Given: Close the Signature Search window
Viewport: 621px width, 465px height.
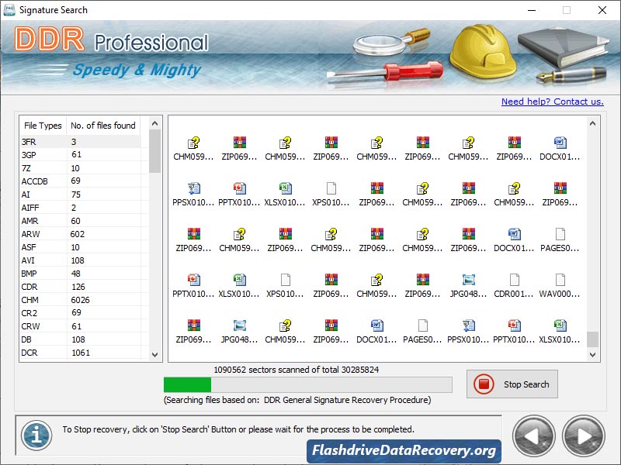Looking at the screenshot, I should (602, 10).
